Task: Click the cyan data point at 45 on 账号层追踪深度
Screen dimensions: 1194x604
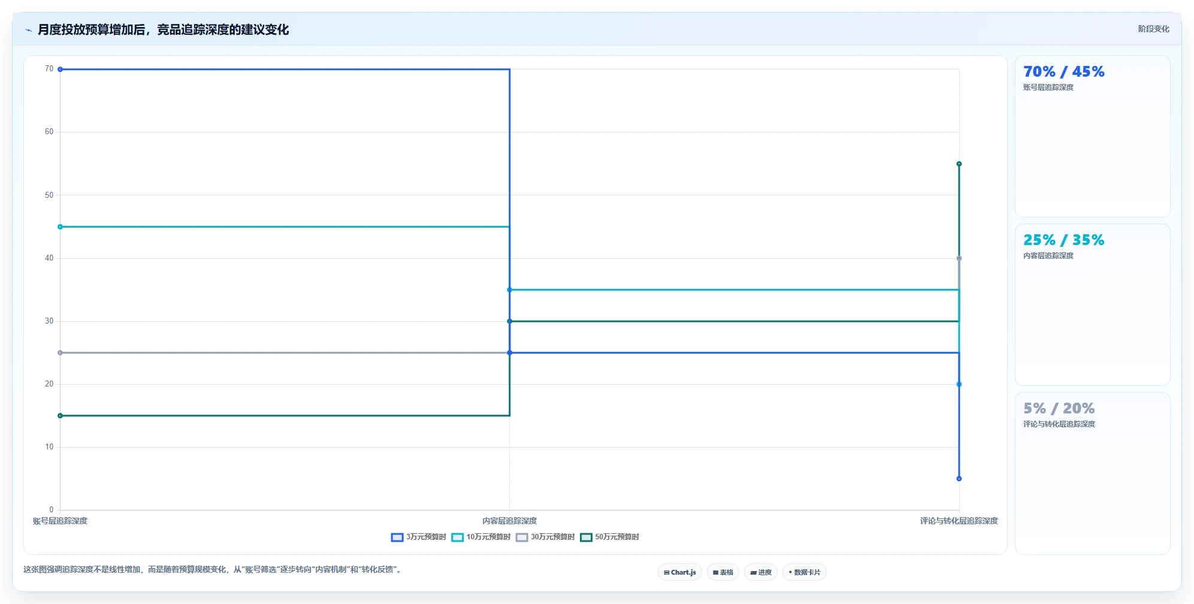Action: point(60,227)
